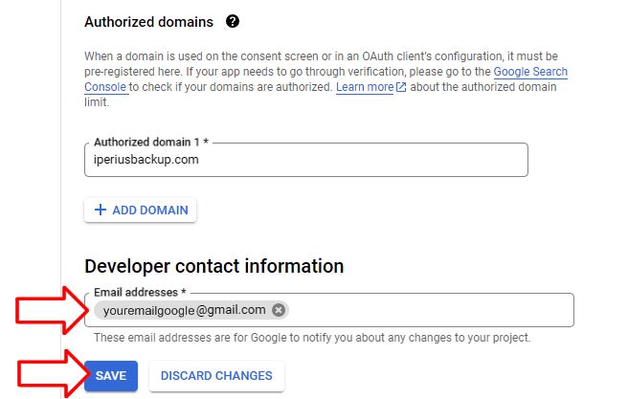Click the ADD DOMAIN button
This screenshot has width=628, height=399.
point(140,210)
